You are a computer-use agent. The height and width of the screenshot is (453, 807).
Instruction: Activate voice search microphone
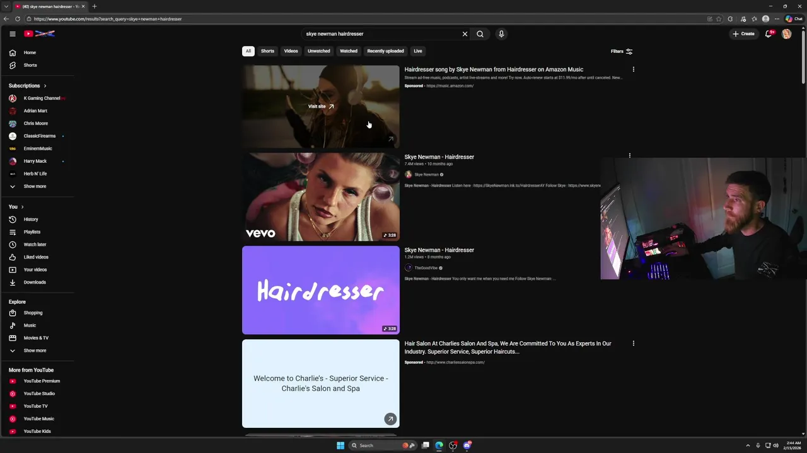[x=501, y=34]
